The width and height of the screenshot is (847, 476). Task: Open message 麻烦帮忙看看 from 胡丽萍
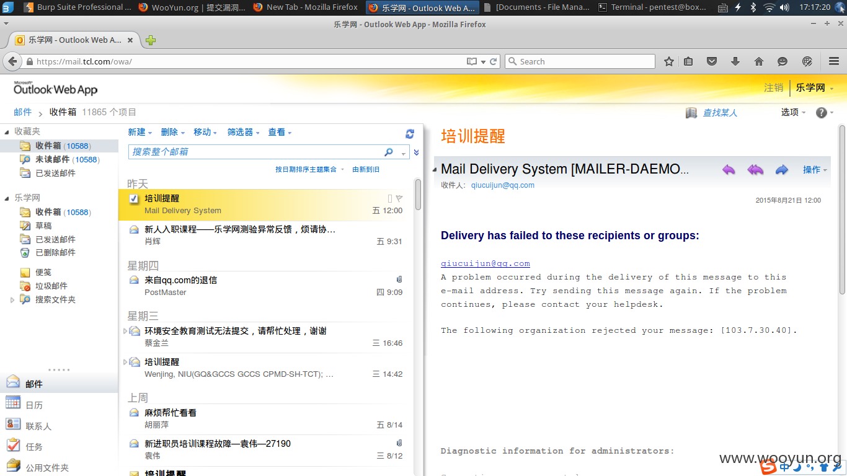click(x=266, y=418)
